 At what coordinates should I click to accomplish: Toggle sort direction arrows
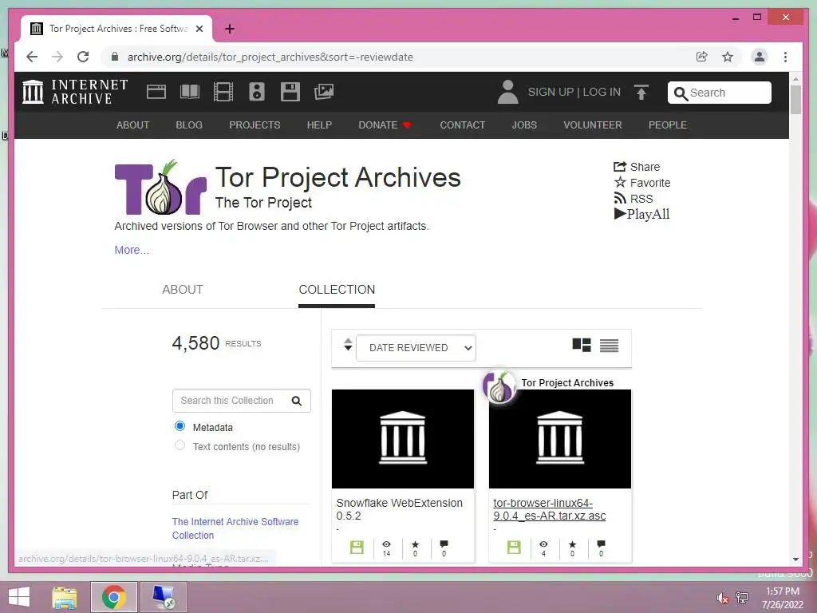pyautogui.click(x=348, y=345)
